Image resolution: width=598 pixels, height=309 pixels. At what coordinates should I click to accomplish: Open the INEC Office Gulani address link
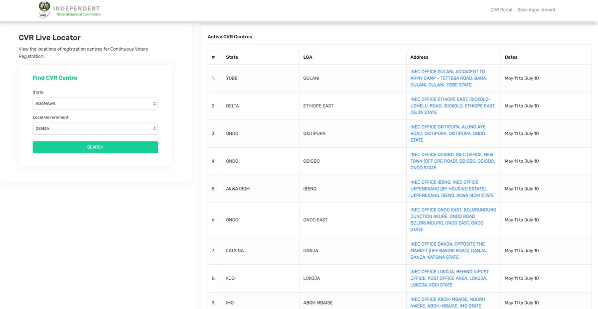(448, 78)
